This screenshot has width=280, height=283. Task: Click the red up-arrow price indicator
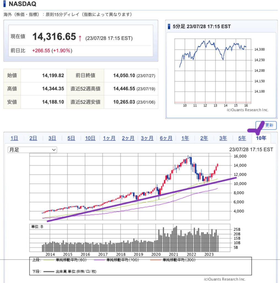pos(80,38)
